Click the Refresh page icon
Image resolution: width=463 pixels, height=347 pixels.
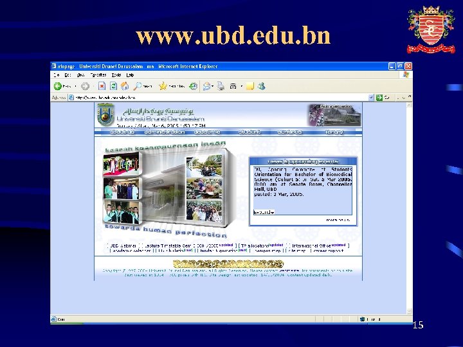113,86
